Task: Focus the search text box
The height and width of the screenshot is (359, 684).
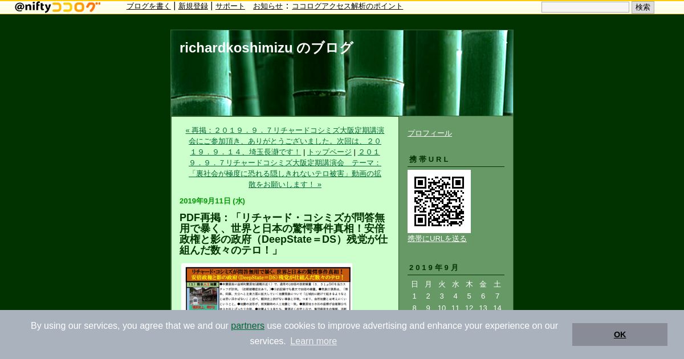Action: click(585, 7)
